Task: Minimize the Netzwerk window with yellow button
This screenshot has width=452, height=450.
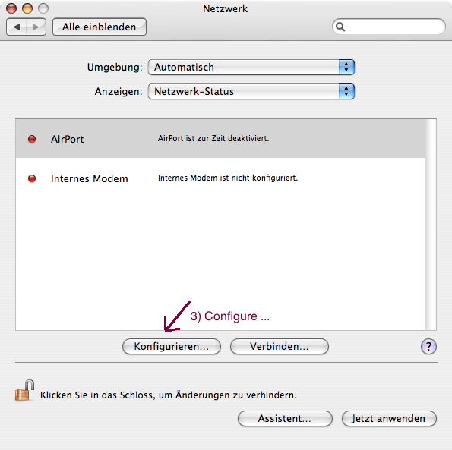Action: click(x=27, y=8)
